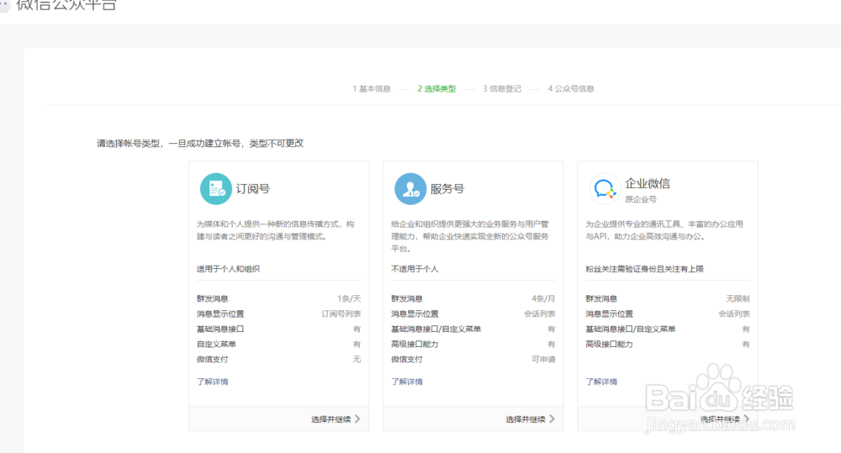The height and width of the screenshot is (453, 841).
Task: Choose 选择并继续 under 订阅号 card
Action: coord(331,419)
